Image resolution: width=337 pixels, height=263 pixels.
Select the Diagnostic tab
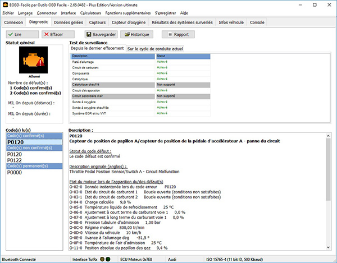point(38,22)
